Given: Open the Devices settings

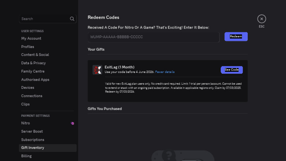Looking at the screenshot, I should point(28,88).
